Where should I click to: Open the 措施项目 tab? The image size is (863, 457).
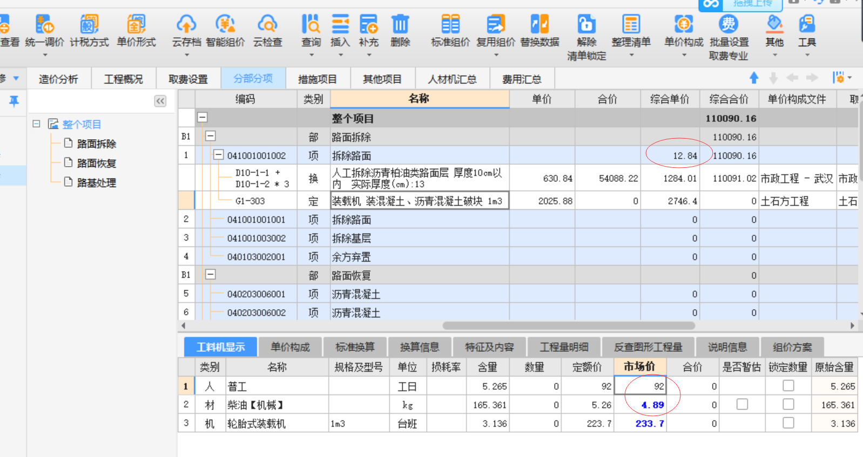tap(318, 79)
